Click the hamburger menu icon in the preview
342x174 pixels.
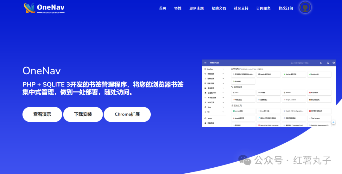point(205,63)
